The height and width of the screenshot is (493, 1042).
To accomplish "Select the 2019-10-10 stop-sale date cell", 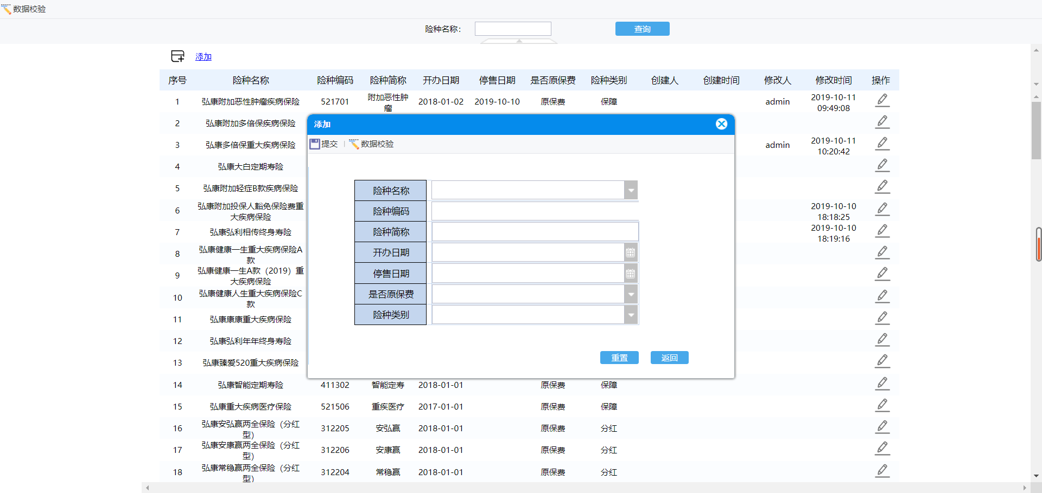I will (x=497, y=101).
